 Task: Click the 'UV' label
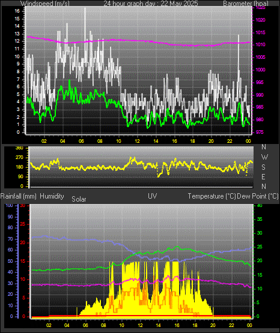click(153, 196)
